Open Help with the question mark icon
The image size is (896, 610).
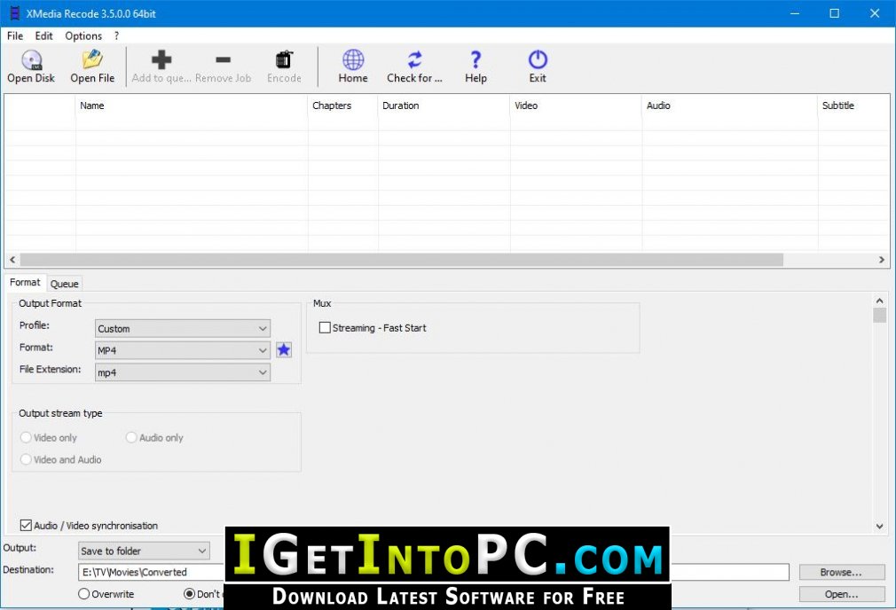[x=476, y=59]
